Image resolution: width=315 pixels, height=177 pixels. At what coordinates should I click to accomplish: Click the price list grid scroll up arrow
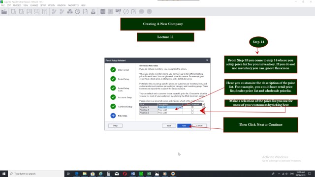(x=203, y=105)
